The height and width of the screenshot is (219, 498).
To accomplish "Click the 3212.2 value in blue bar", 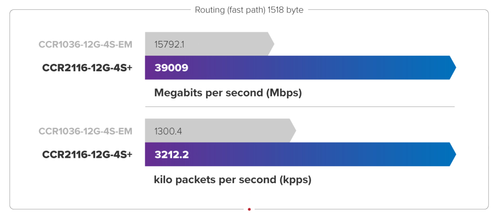I will point(172,155).
